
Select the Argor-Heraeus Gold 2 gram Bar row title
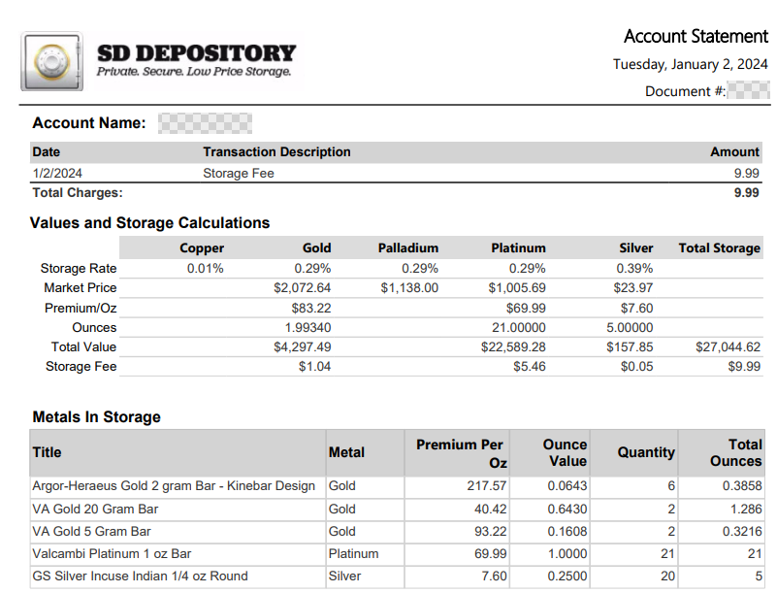174,486
